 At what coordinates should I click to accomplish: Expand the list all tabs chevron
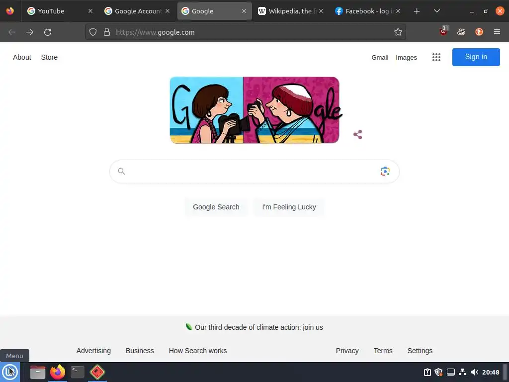coord(437,11)
